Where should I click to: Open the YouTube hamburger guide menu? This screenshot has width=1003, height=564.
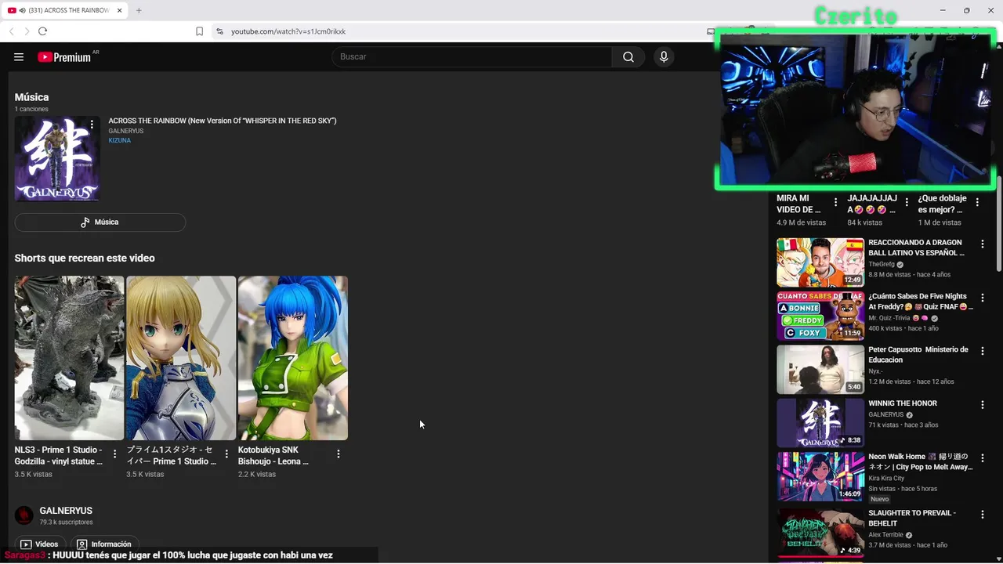point(19,57)
